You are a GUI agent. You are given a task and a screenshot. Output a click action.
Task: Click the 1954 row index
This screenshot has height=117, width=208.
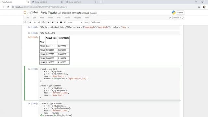[42, 62]
